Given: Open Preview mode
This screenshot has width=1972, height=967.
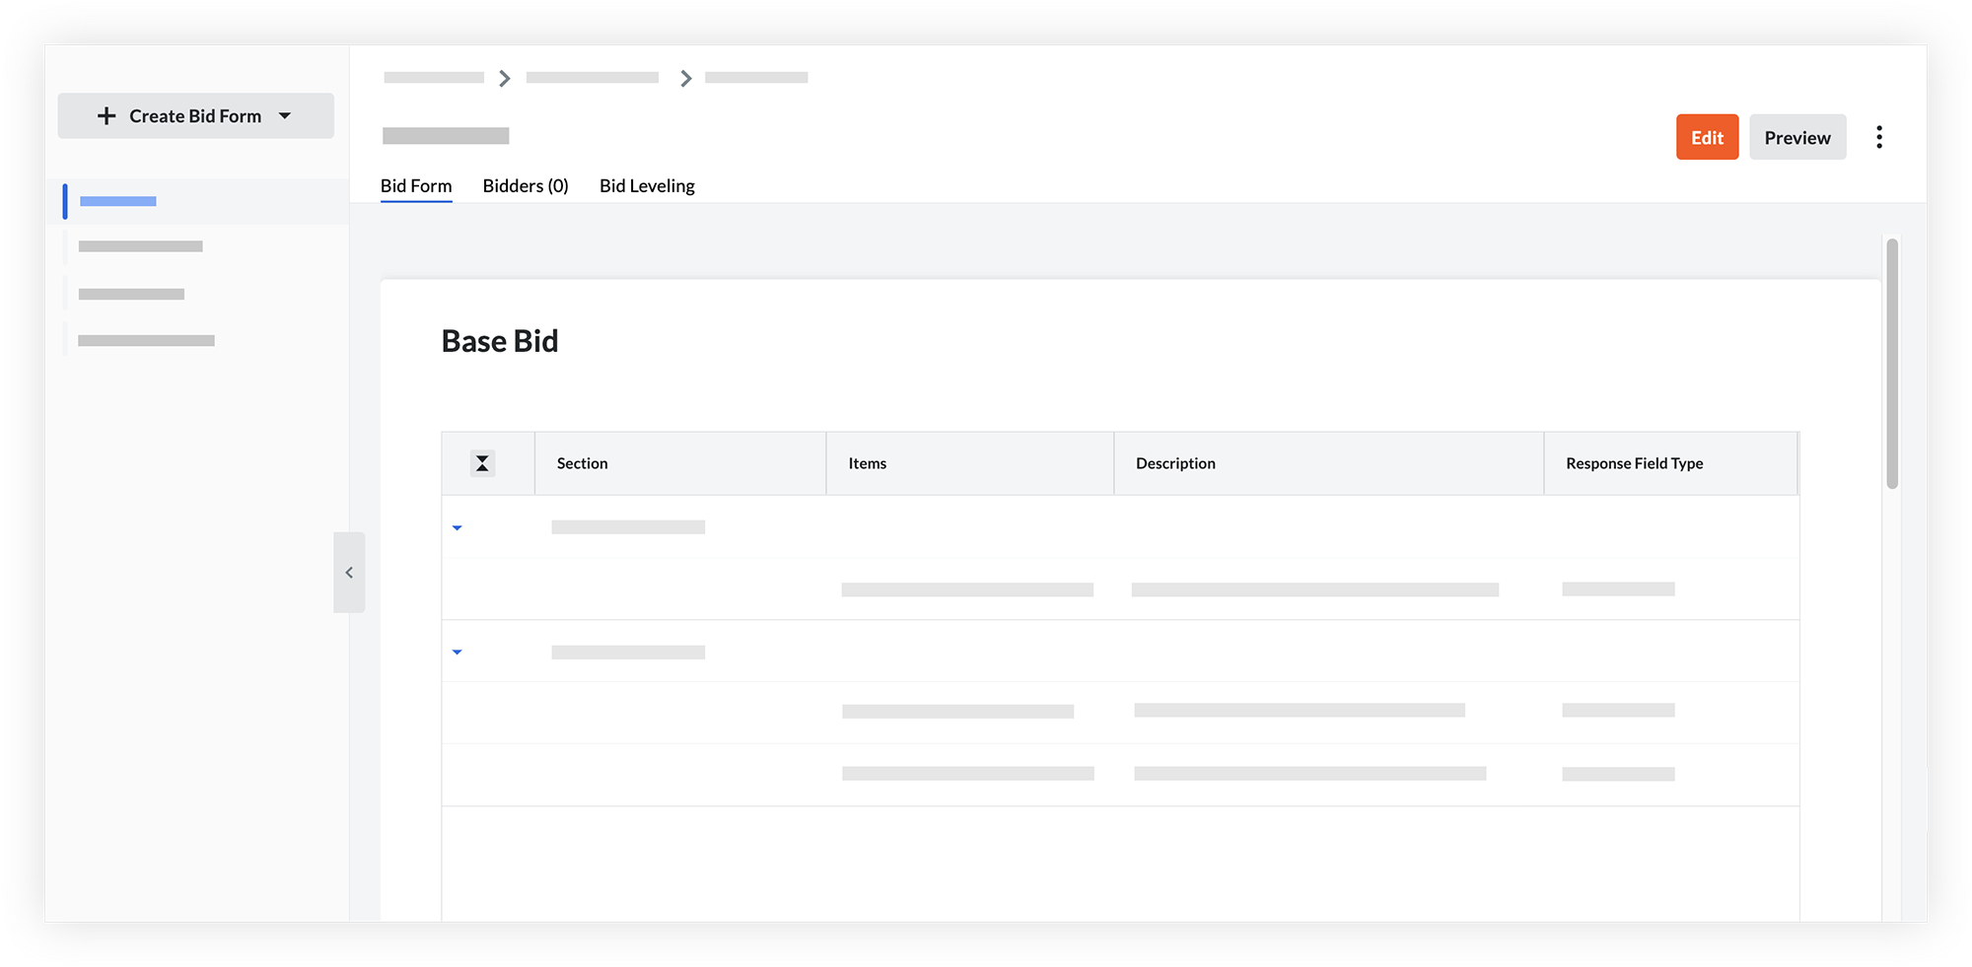Looking at the screenshot, I should click(x=1796, y=137).
